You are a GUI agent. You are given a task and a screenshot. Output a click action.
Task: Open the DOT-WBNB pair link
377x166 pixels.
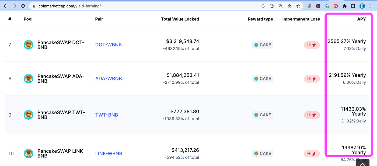(x=109, y=45)
